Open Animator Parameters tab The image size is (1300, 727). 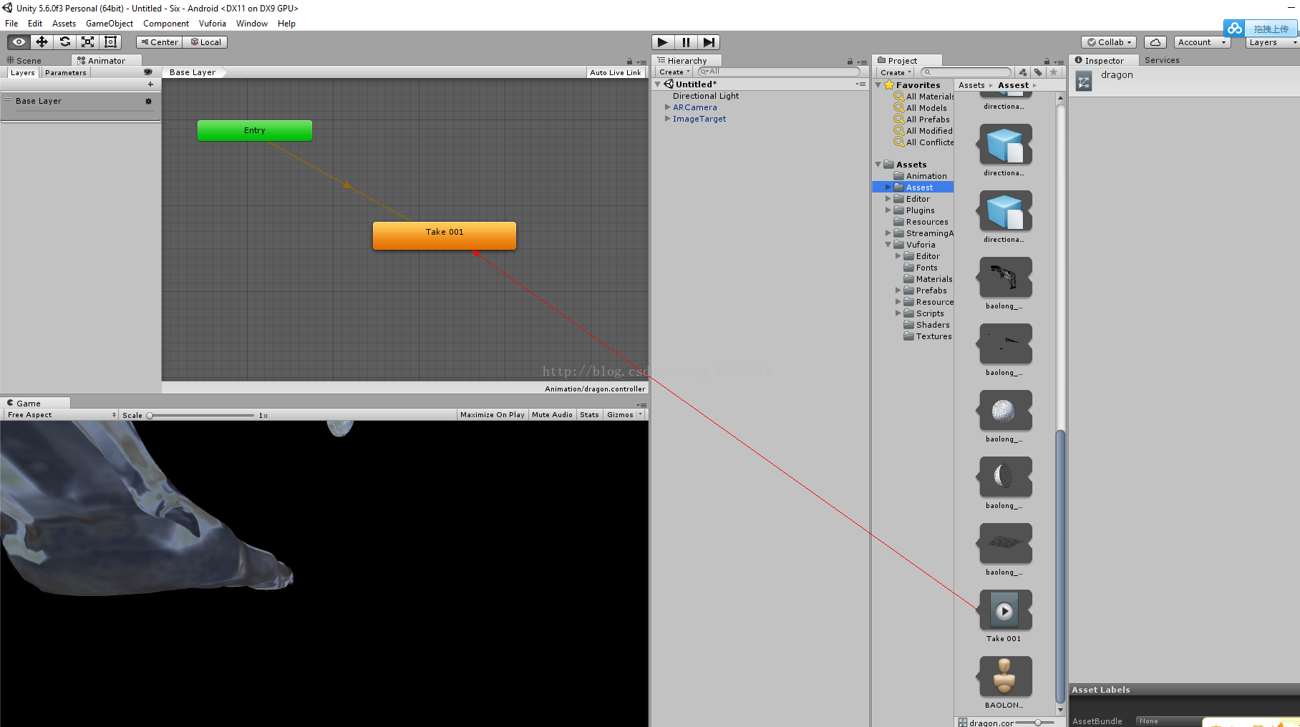coord(65,73)
